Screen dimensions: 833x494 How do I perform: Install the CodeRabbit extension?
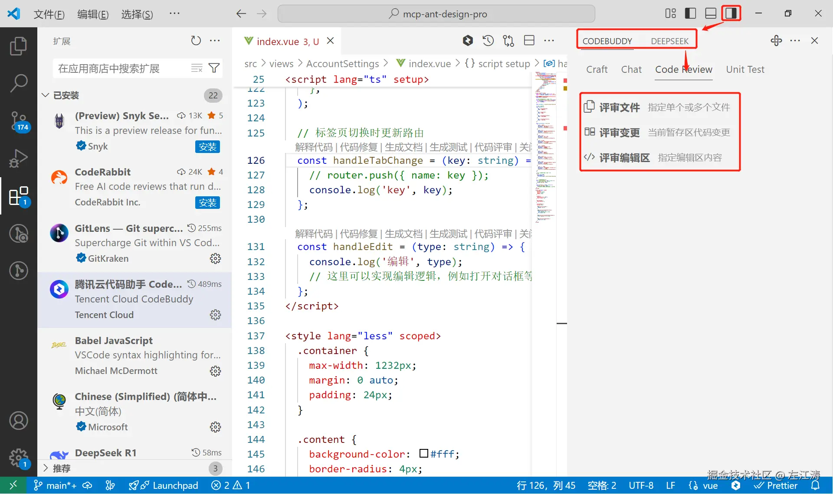tap(207, 202)
